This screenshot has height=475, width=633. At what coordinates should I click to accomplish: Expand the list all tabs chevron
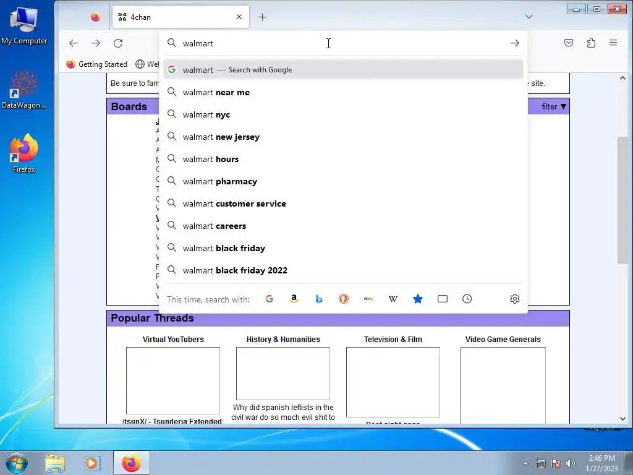(x=529, y=17)
